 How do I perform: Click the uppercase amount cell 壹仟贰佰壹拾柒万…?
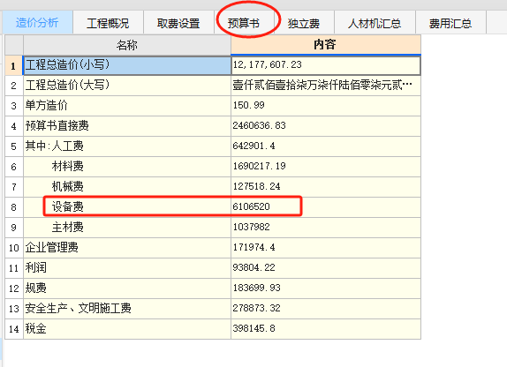tap(326, 86)
